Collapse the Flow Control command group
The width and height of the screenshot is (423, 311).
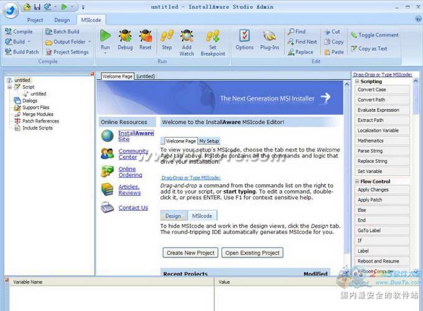[x=358, y=182]
